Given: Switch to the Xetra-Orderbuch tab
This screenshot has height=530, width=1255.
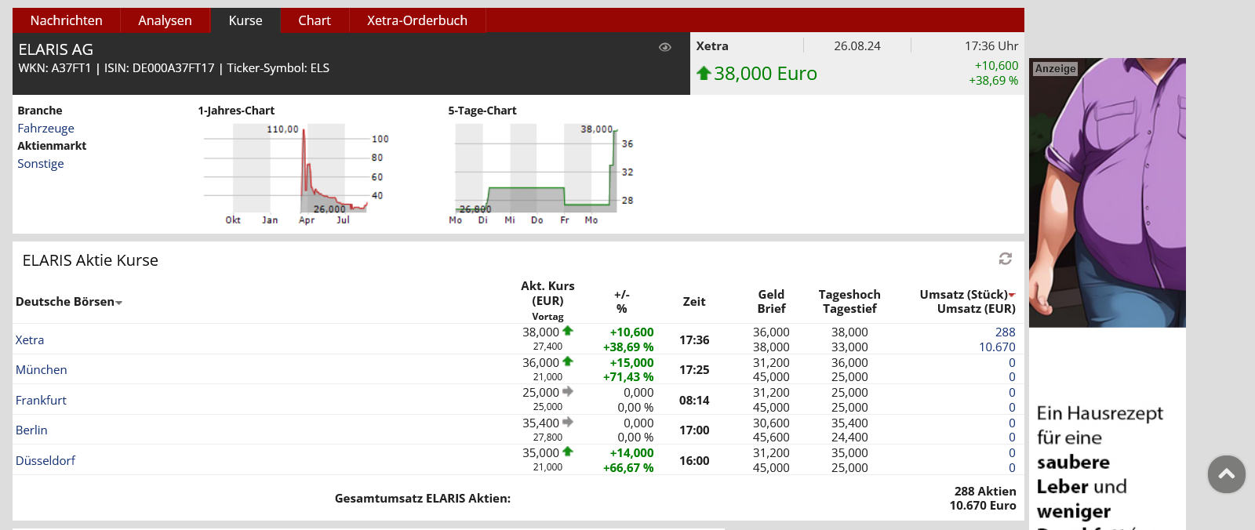Looking at the screenshot, I should click(x=417, y=20).
